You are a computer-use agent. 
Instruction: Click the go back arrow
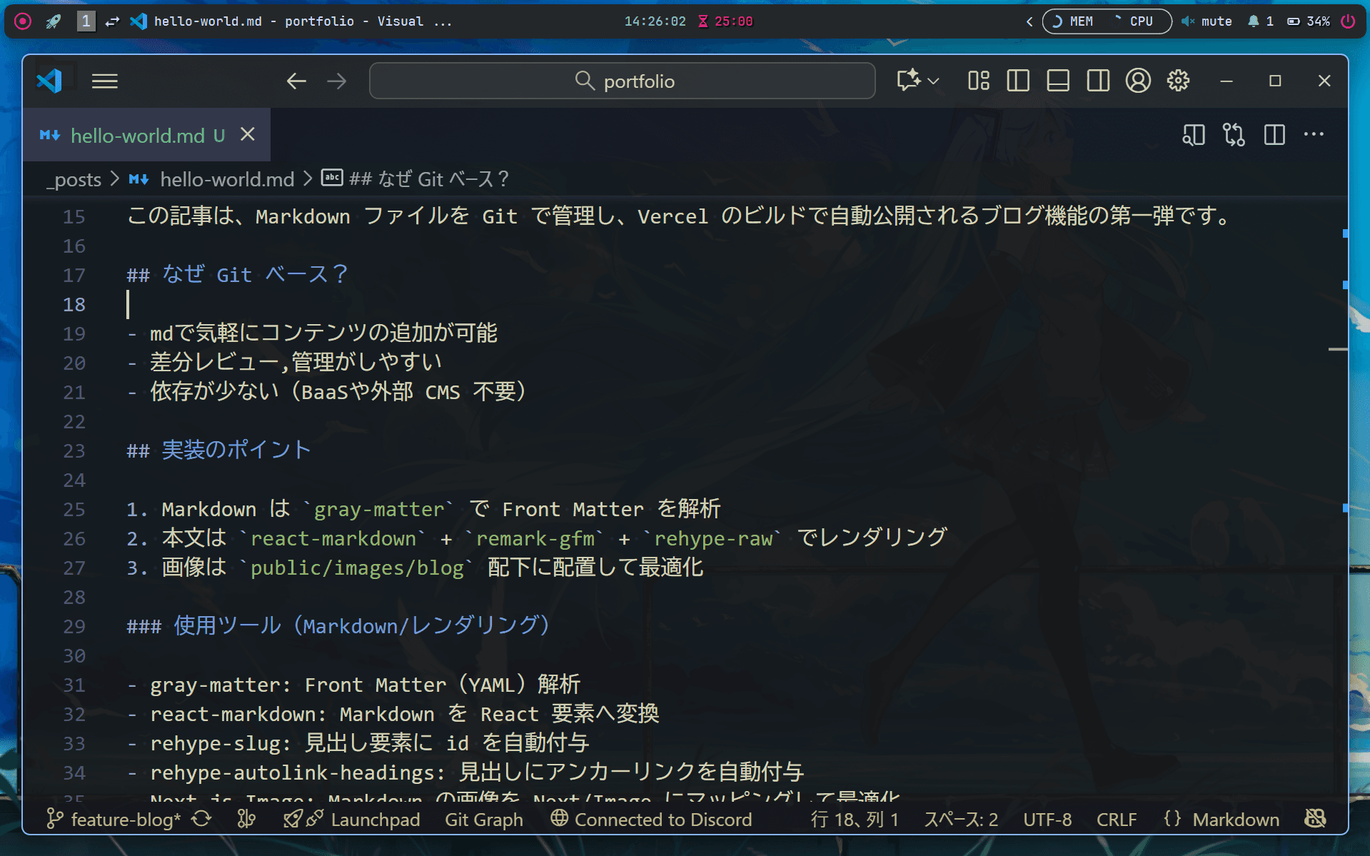296,81
